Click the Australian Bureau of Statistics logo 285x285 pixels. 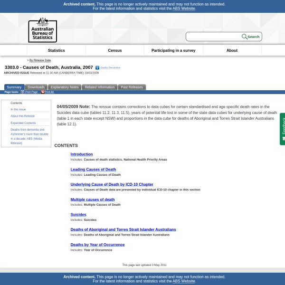tap(42, 30)
